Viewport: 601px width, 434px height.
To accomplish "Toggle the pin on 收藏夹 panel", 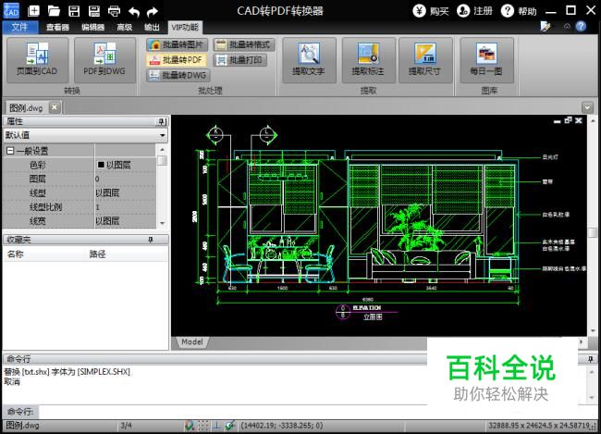I will pos(151,240).
